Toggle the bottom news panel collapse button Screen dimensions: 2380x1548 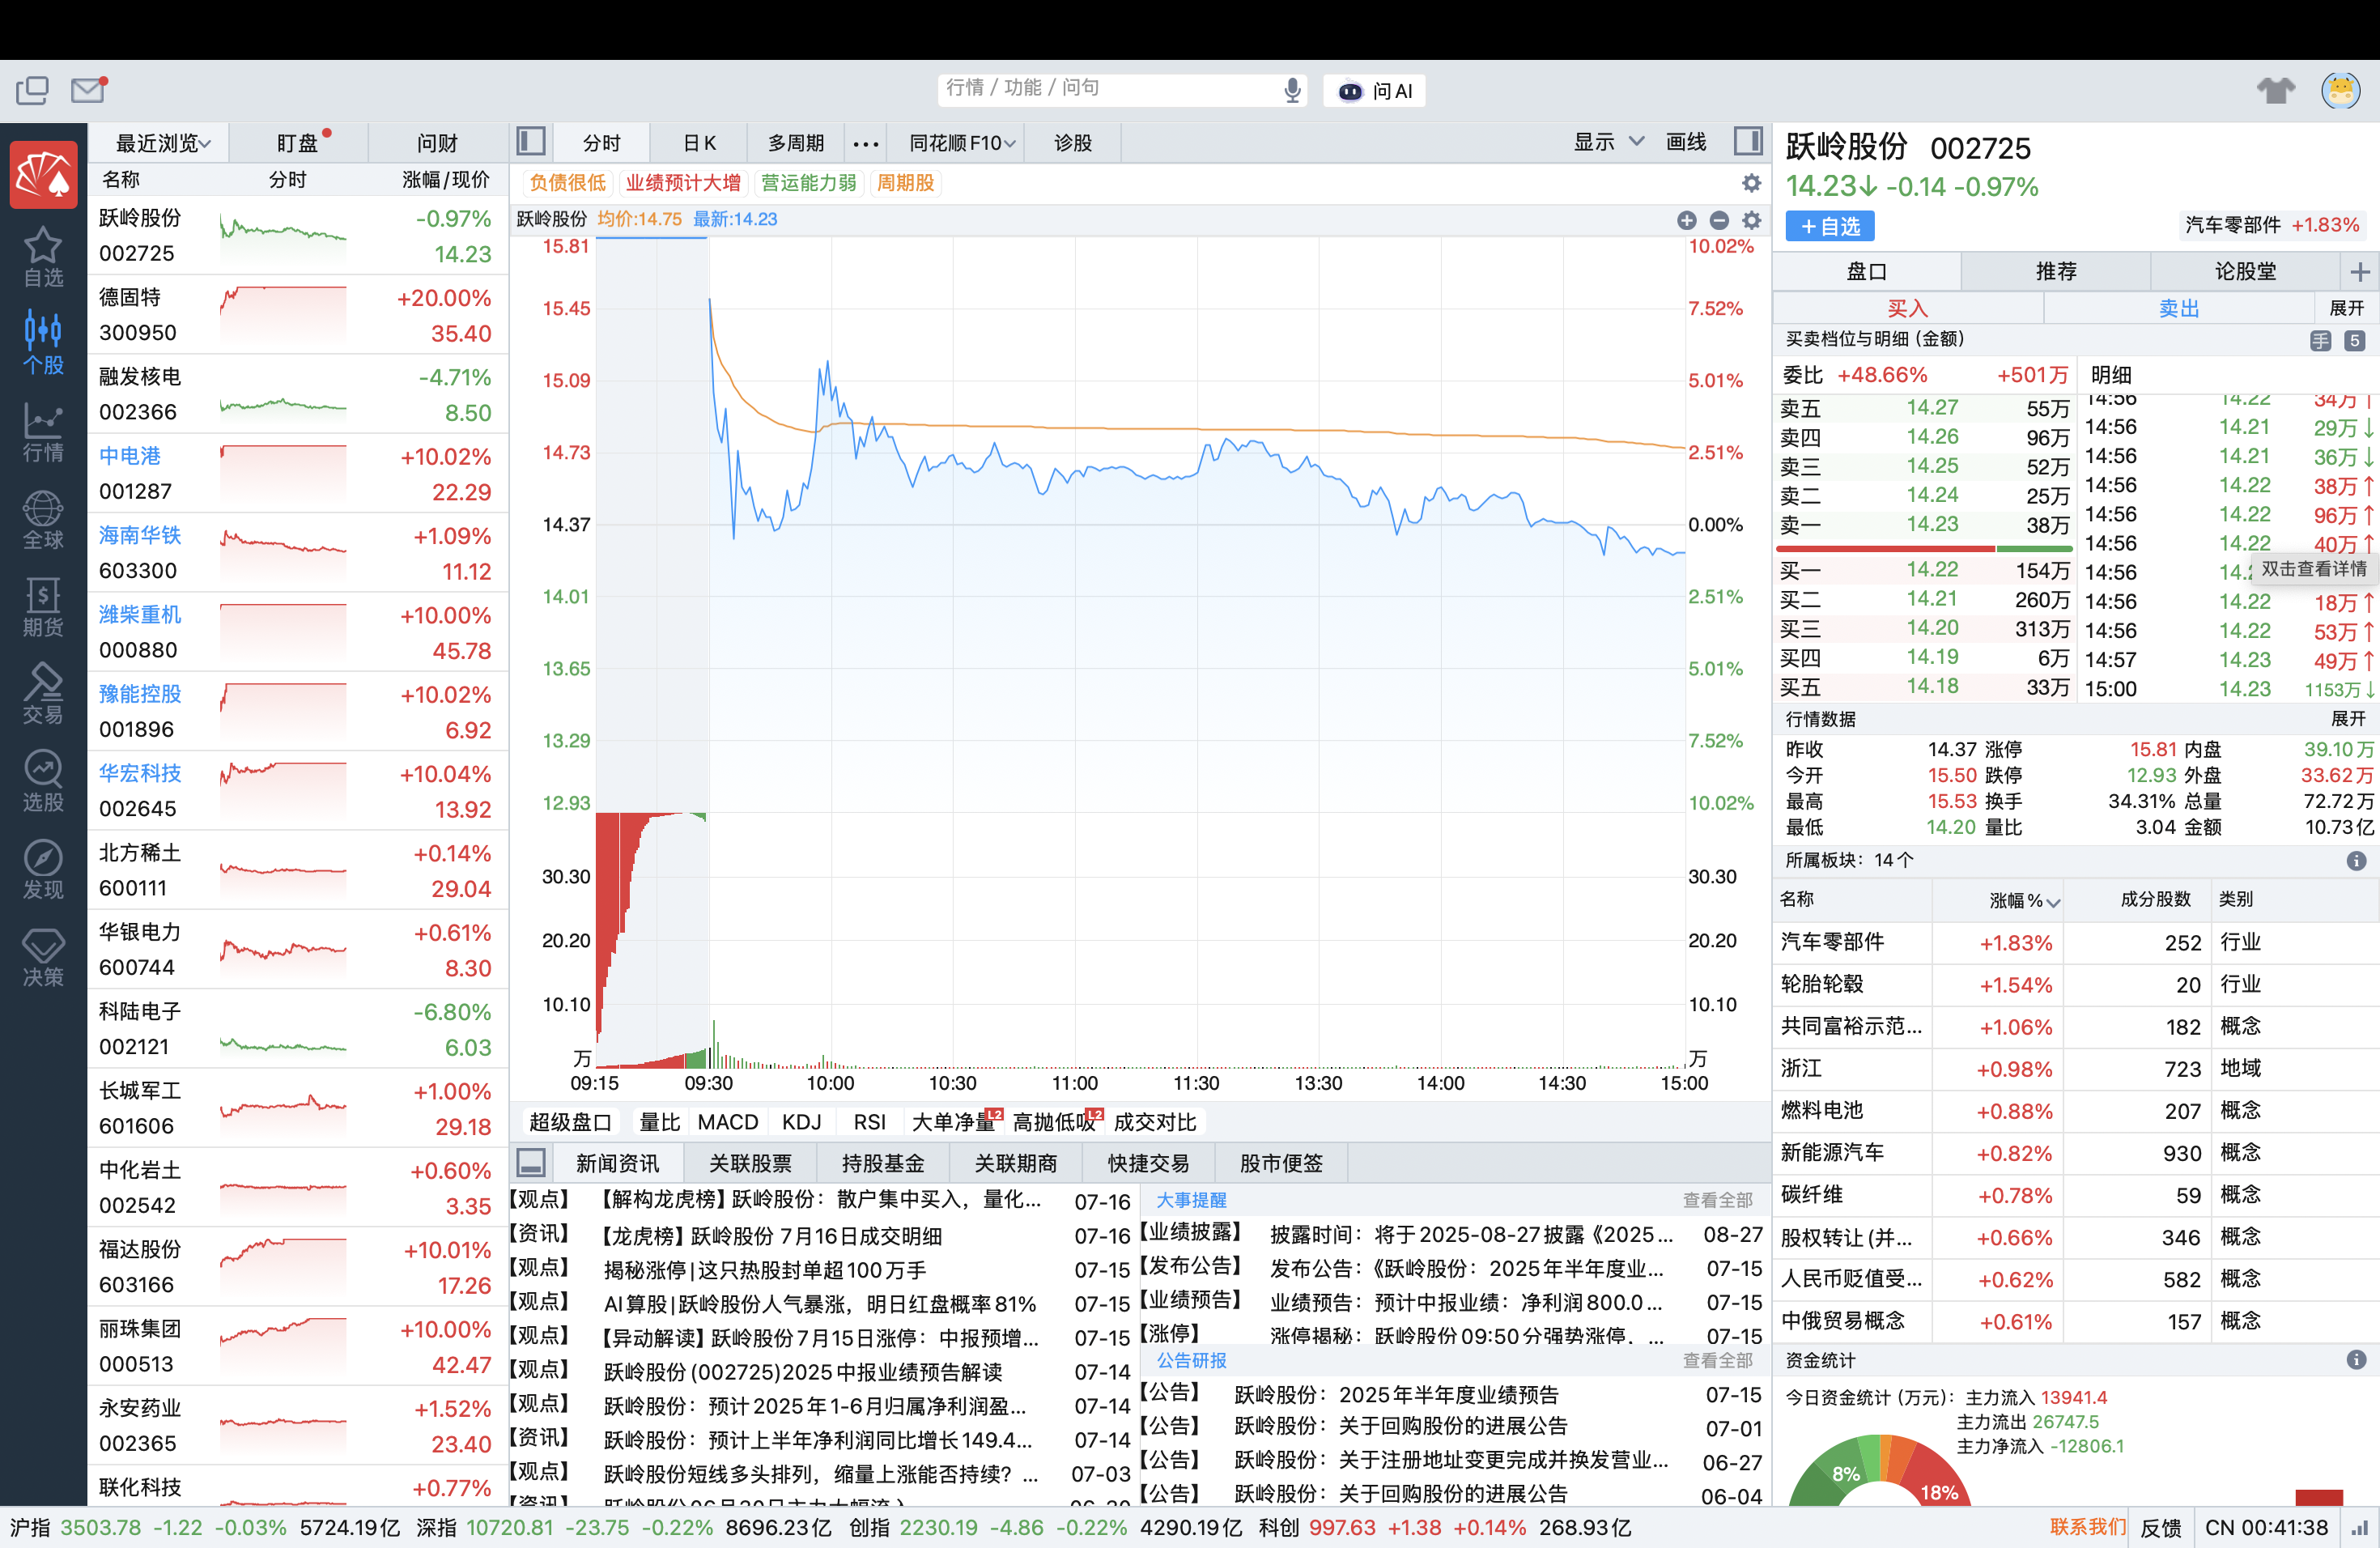coord(531,1163)
